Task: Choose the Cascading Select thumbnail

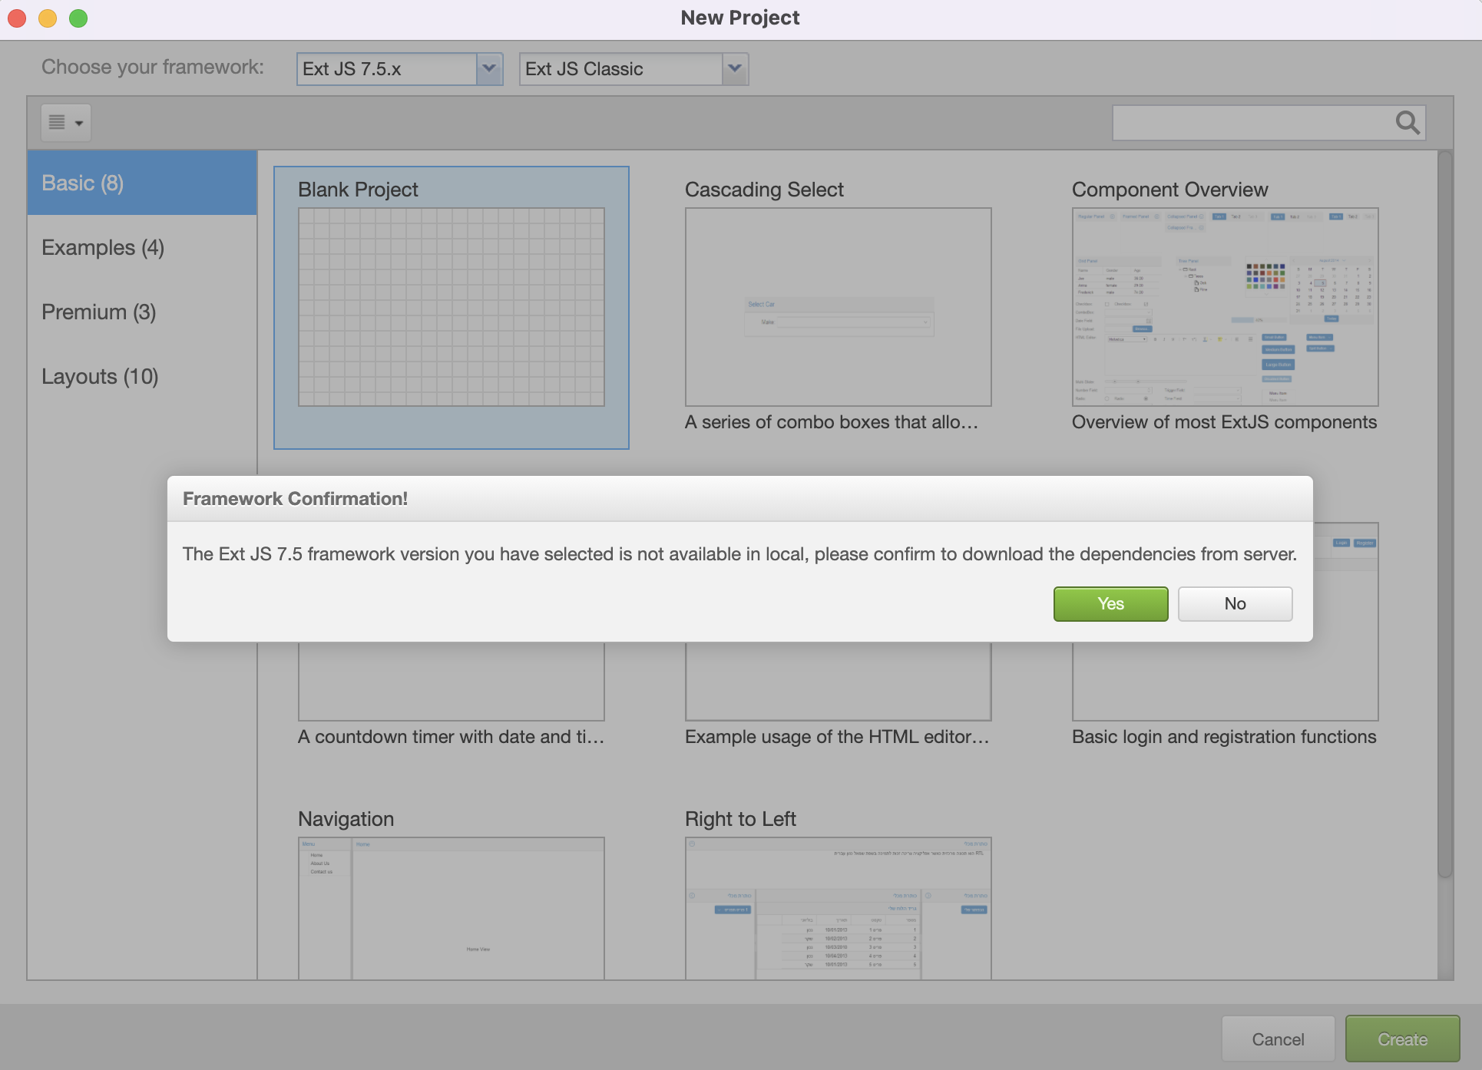Action: click(839, 307)
